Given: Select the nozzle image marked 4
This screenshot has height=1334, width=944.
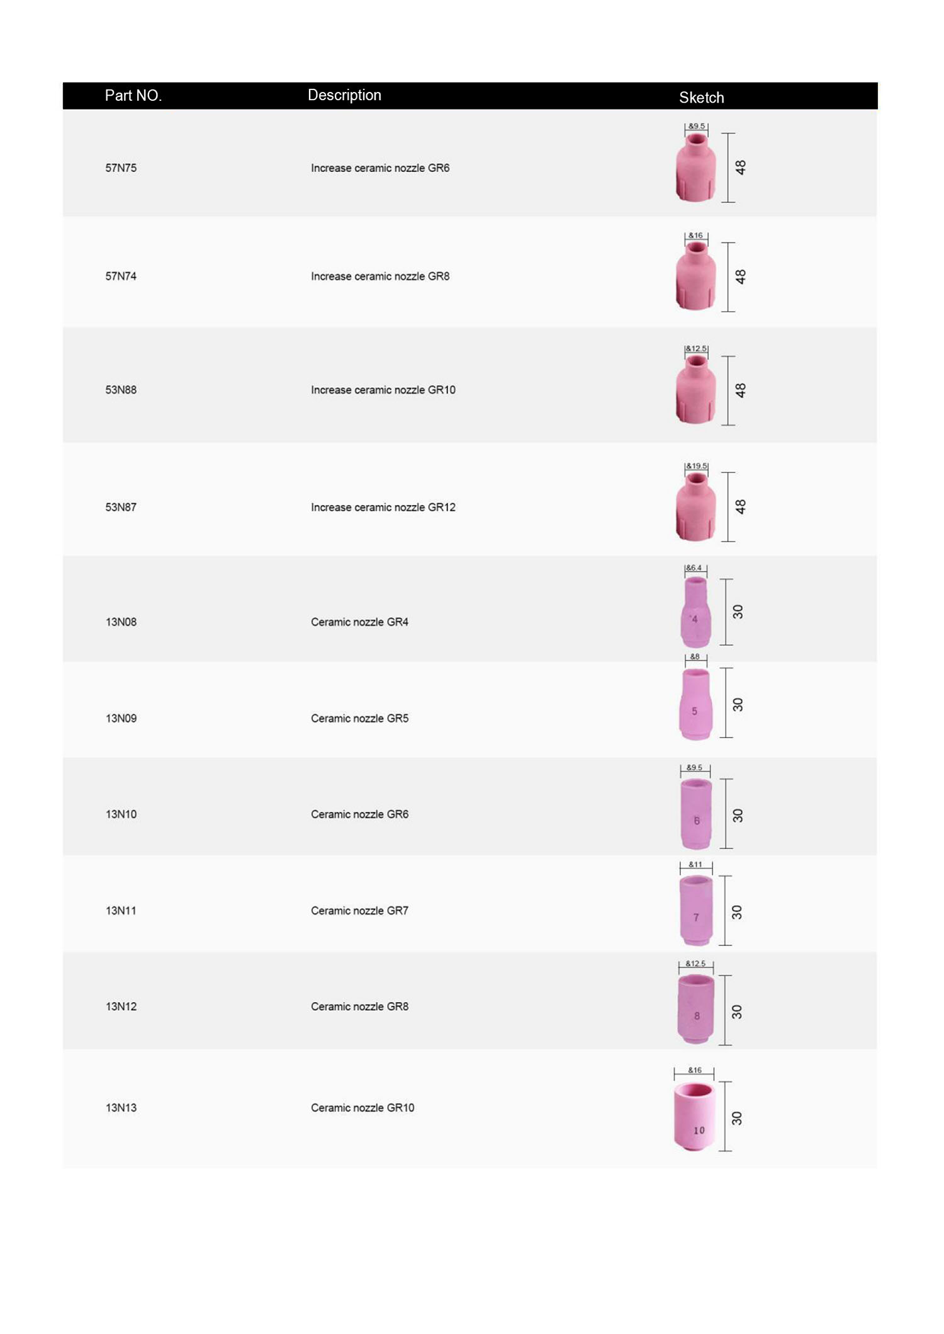Looking at the screenshot, I should [695, 613].
